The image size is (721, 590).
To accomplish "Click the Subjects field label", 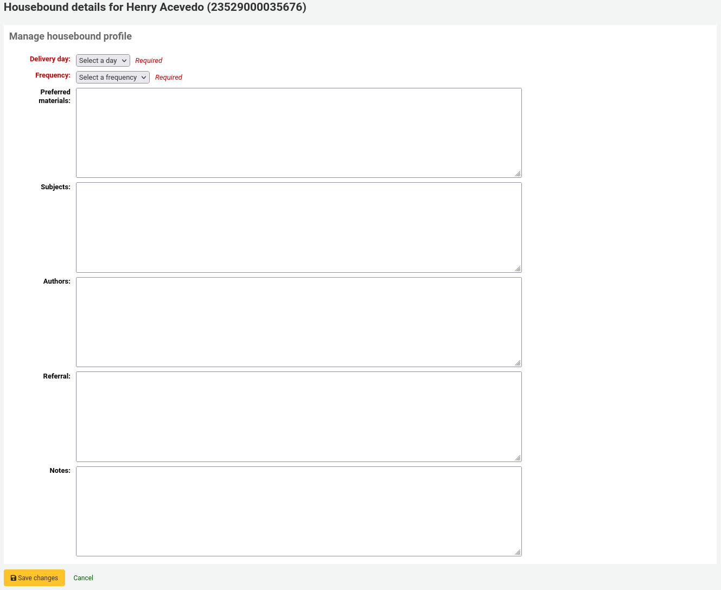I will pyautogui.click(x=55, y=187).
